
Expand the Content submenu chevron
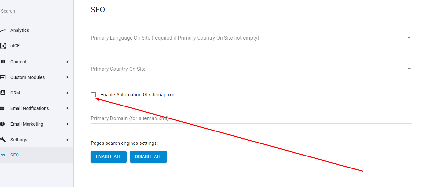point(67,62)
